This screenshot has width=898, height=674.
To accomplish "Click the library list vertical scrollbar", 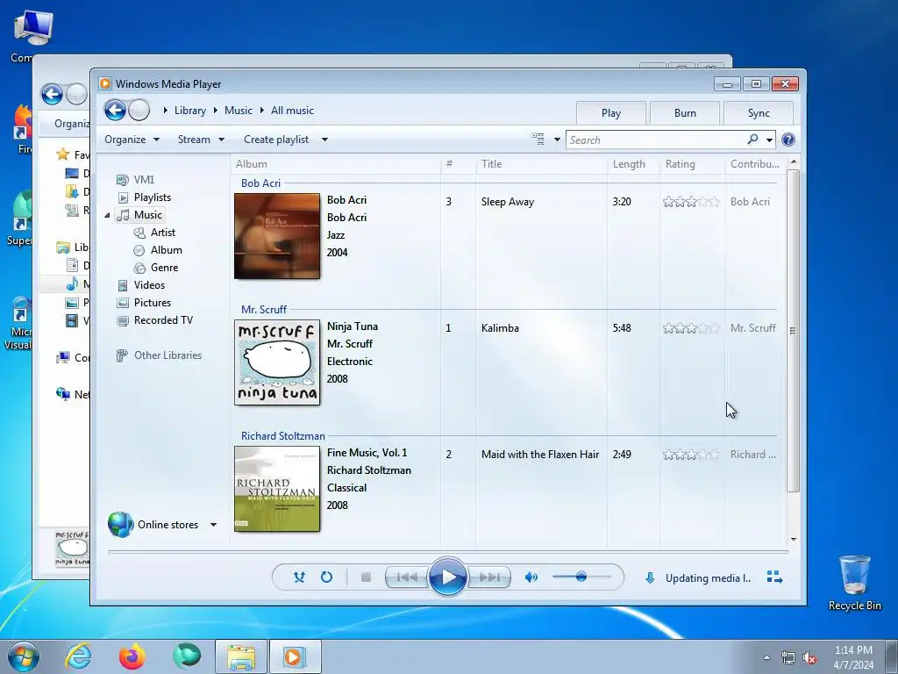I will coord(793,331).
